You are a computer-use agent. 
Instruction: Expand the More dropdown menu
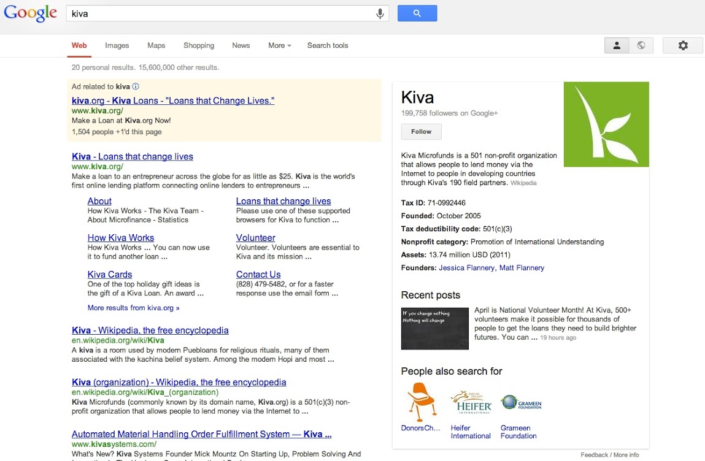(280, 45)
